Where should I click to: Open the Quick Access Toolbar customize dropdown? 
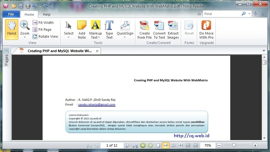click(x=54, y=6)
